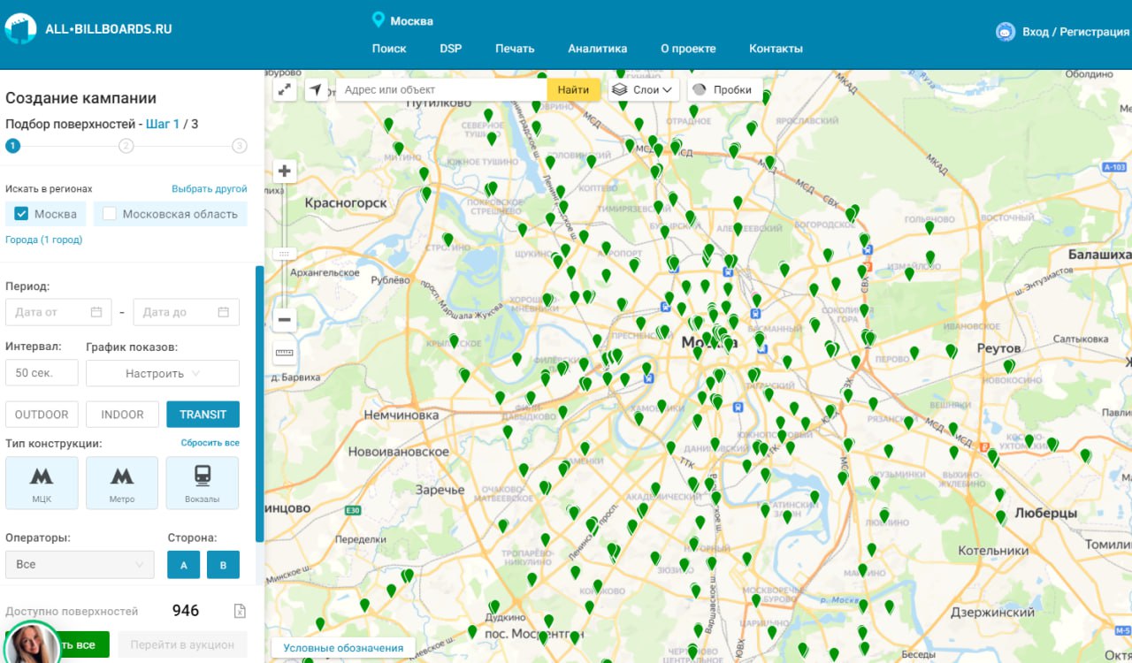Click the user account avatar icon
This screenshot has height=663, width=1132.
coord(1006,32)
